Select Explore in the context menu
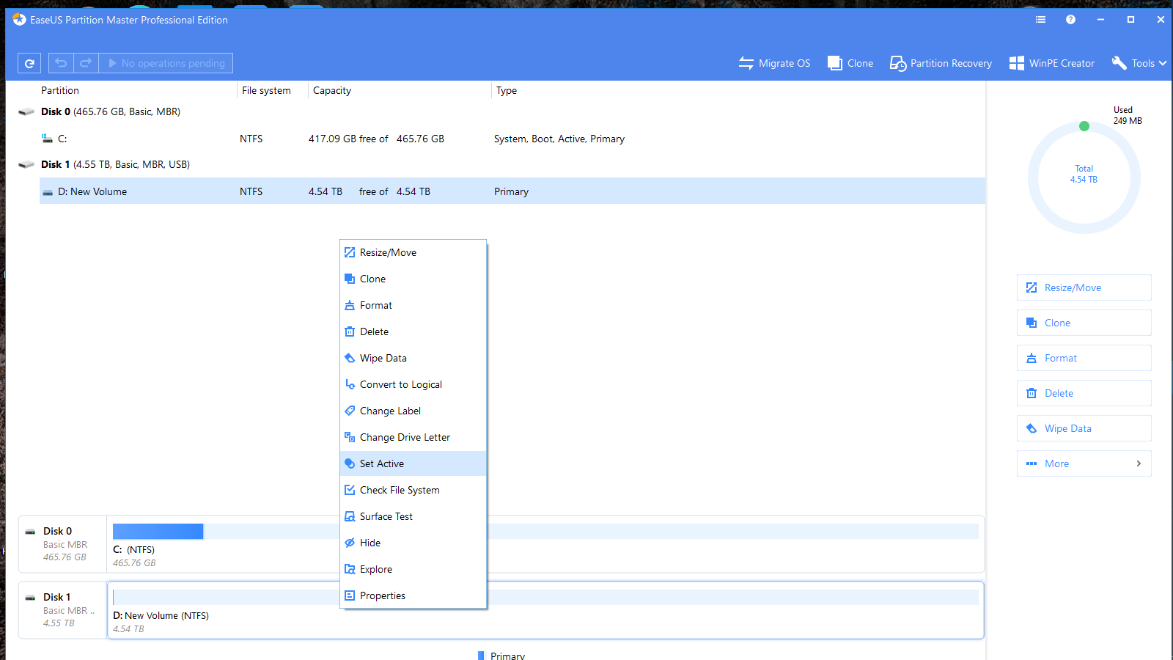The height and width of the screenshot is (660, 1173). (x=413, y=569)
